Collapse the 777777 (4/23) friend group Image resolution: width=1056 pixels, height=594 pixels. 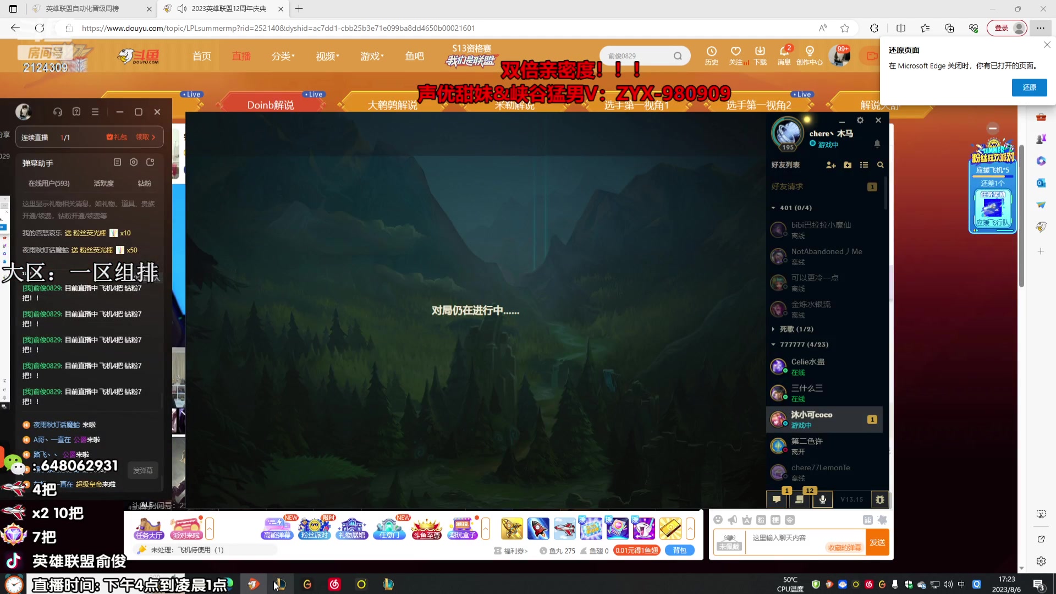pos(773,344)
